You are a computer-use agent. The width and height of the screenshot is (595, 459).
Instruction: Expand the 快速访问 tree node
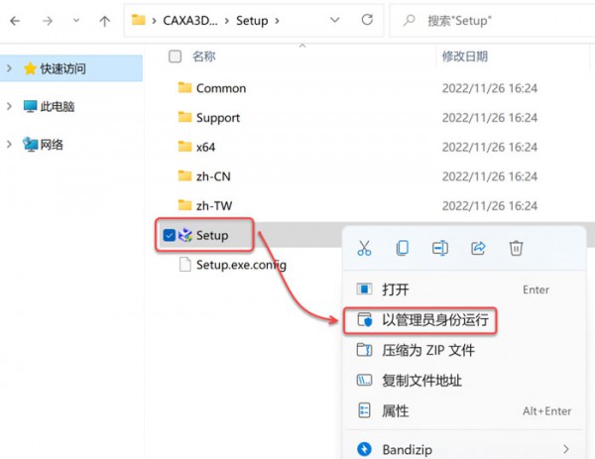tap(10, 68)
